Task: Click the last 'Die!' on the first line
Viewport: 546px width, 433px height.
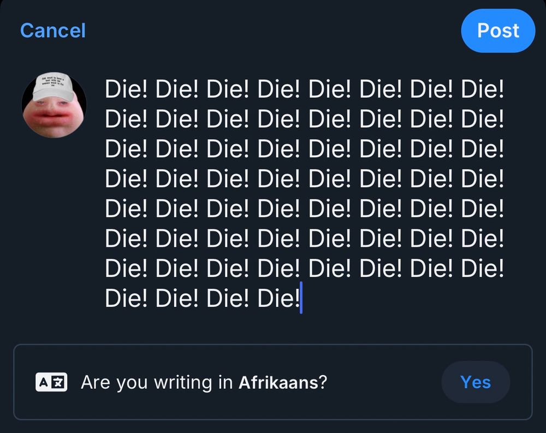Action: point(482,89)
